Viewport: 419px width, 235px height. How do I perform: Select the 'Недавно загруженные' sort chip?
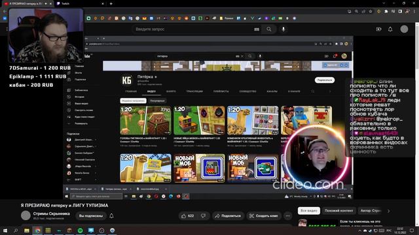[x=133, y=101]
